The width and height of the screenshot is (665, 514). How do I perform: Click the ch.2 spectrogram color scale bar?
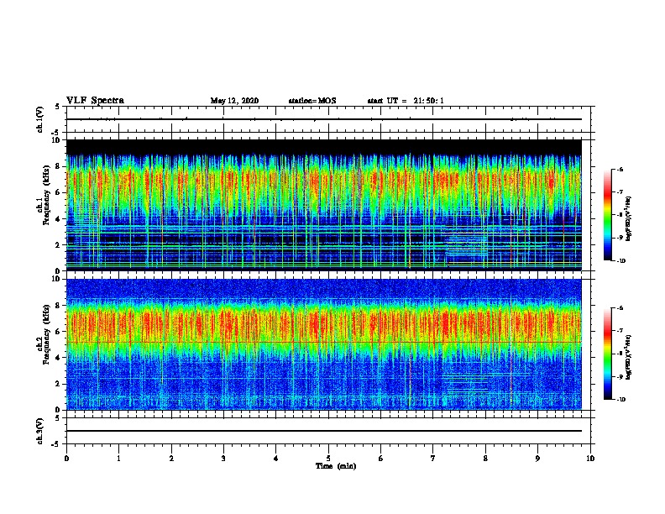click(x=608, y=354)
